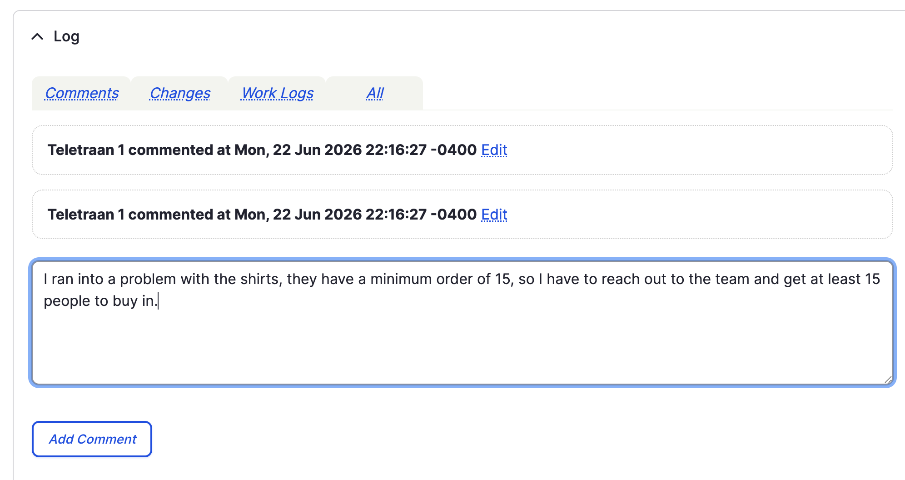
Task: Click the author name on the first comment
Action: pyautogui.click(x=86, y=150)
